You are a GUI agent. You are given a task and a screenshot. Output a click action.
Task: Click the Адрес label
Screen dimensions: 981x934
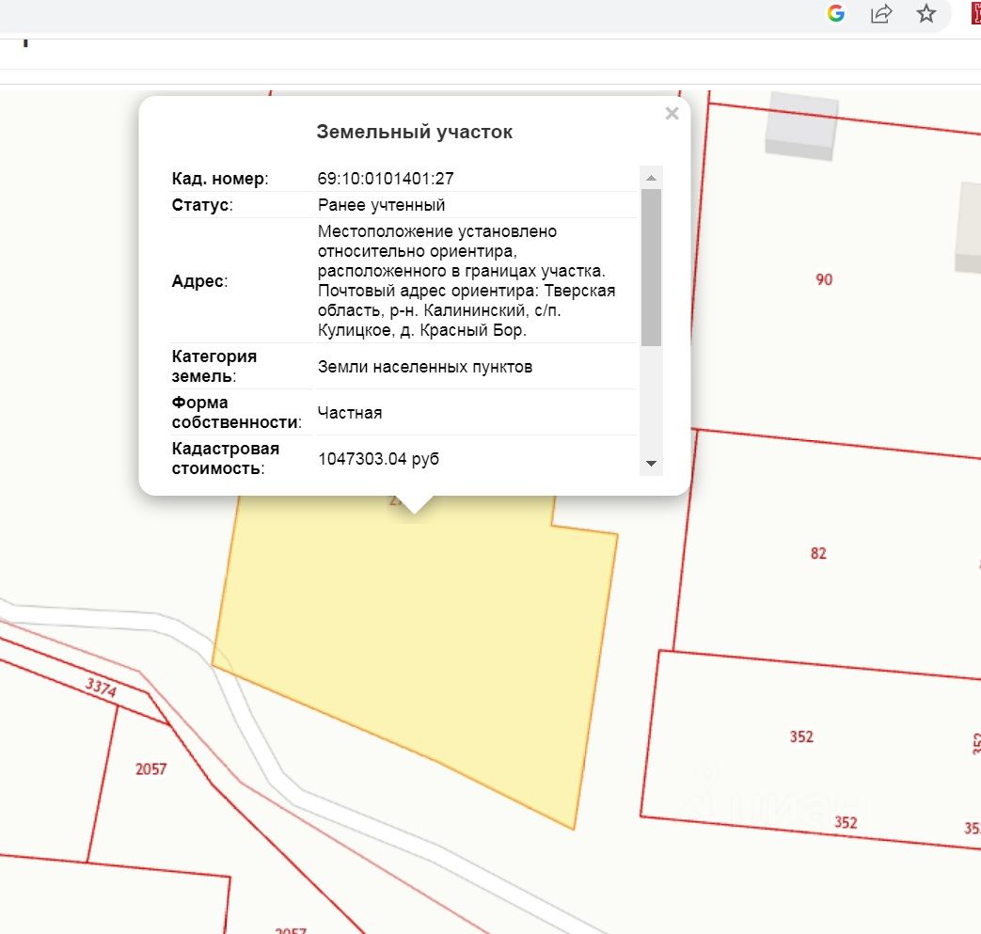pos(199,281)
